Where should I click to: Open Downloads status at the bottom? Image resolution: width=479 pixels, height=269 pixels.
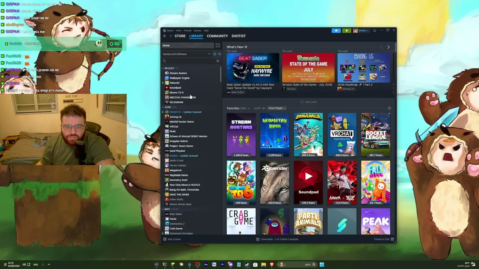pyautogui.click(x=277, y=239)
